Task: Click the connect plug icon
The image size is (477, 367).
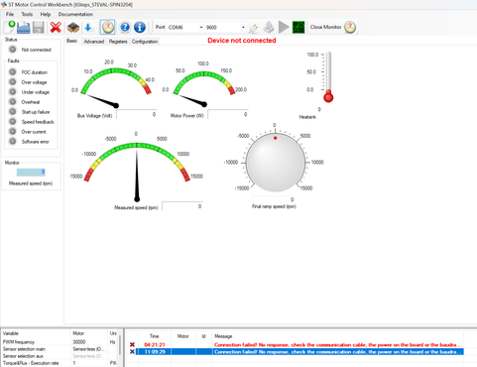Action: pyautogui.click(x=254, y=28)
